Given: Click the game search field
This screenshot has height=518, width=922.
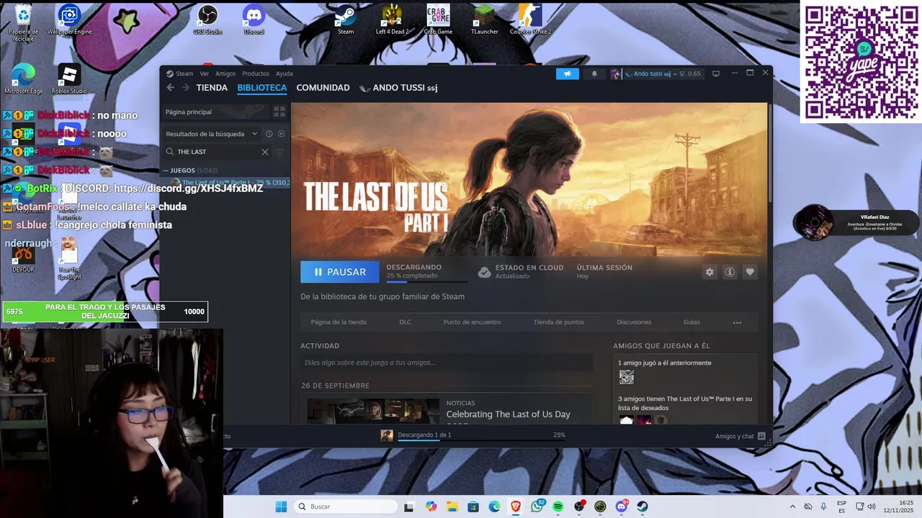Looking at the screenshot, I should 217,152.
